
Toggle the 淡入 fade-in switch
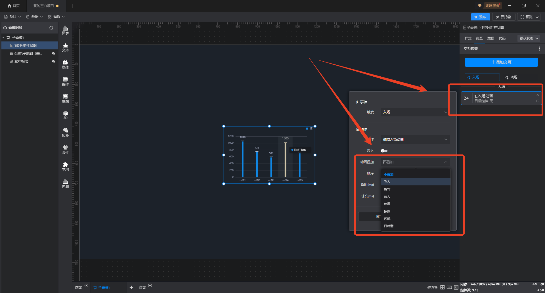384,151
